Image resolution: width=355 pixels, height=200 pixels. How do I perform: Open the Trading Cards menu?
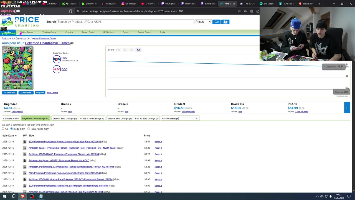(x=49, y=32)
